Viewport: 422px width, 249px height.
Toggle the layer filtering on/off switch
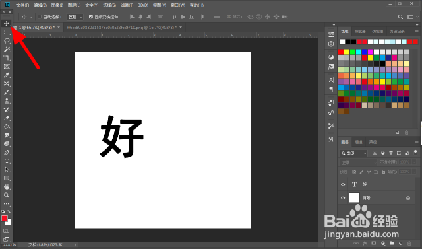tap(415, 153)
